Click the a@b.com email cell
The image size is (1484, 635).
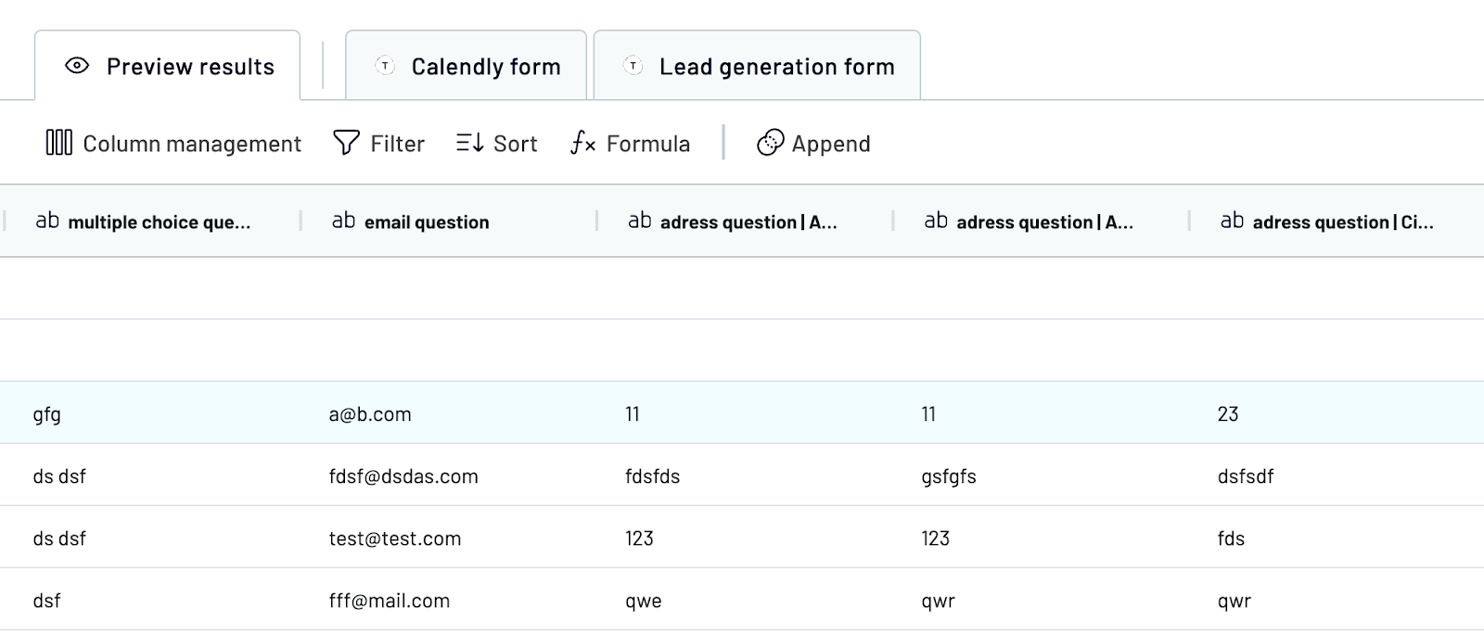[x=370, y=414]
